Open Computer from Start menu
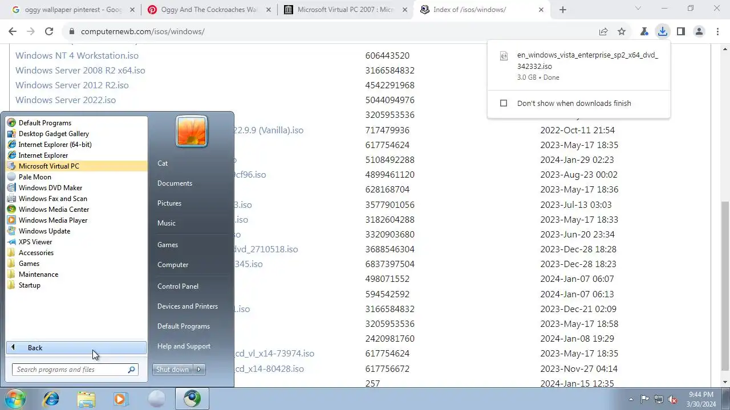Screen dimensions: 730x410 click(x=173, y=265)
